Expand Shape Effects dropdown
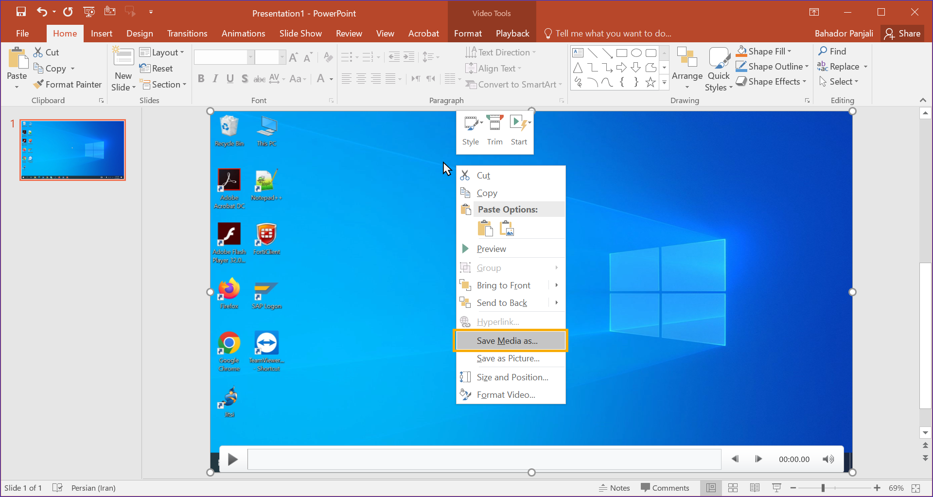This screenshot has height=497, width=933. tap(805, 82)
